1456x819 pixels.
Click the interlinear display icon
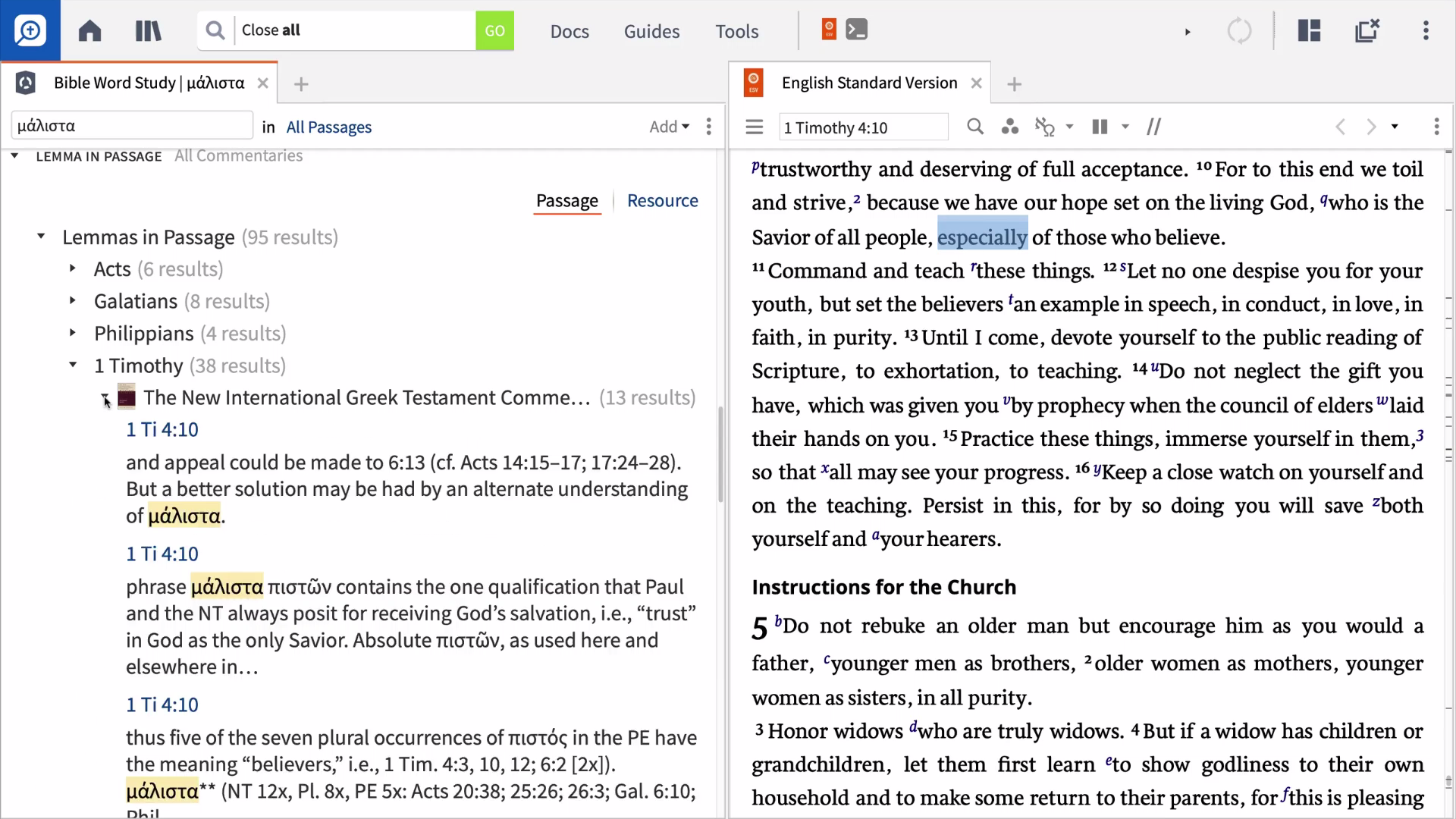coord(1045,127)
